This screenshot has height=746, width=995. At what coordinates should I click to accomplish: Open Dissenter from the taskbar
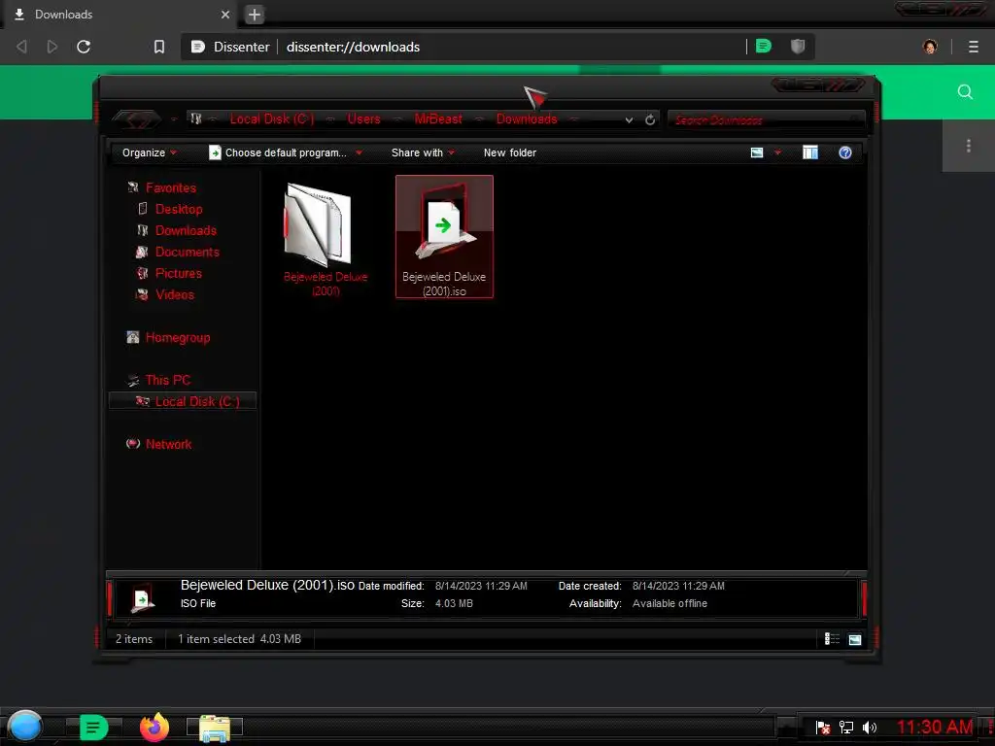(94, 727)
